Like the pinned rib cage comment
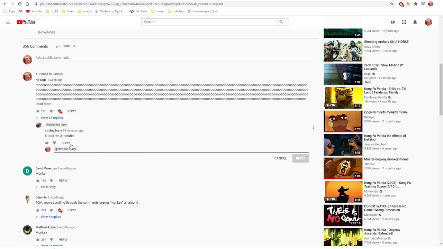Screen dimensions: 443x249 pos(38,111)
